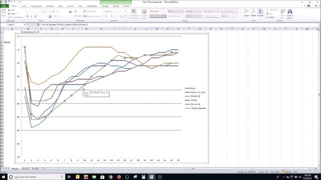Screen dimensions: 321x180
Task: Click Merge & Center in Alignment group
Action: click(x=92, y=16)
